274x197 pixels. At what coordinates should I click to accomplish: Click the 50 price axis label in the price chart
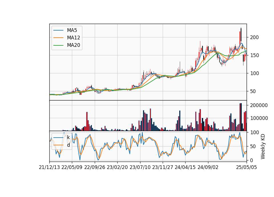(253, 91)
